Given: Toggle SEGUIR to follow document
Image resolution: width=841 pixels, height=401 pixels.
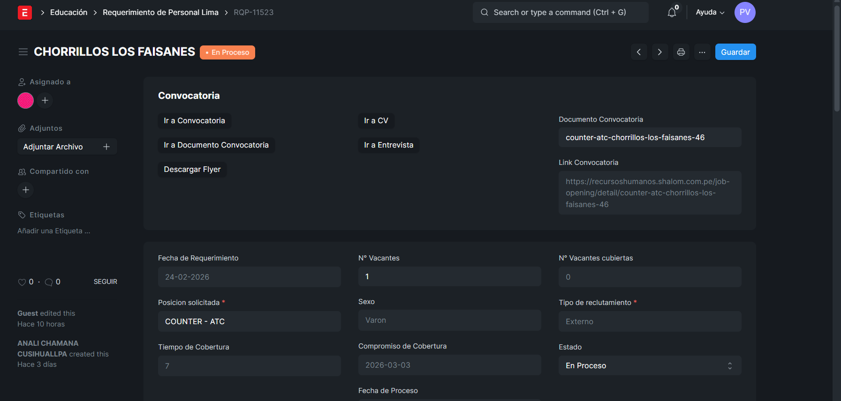Looking at the screenshot, I should [x=105, y=282].
